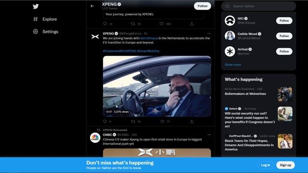The image size is (308, 173).
Task: Share the Netherlands EV tweet
Action: click(192, 122)
